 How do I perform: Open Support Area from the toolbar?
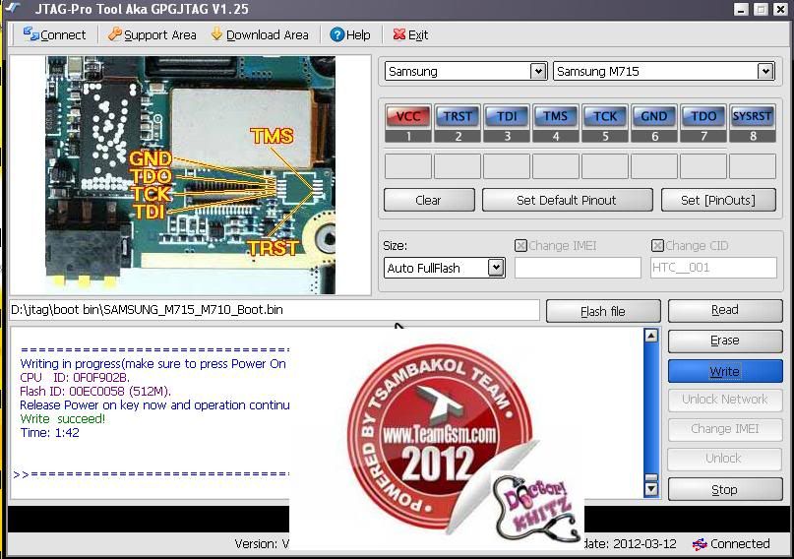152,35
